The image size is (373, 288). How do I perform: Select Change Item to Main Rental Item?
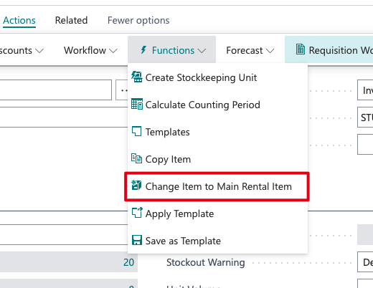tap(217, 186)
